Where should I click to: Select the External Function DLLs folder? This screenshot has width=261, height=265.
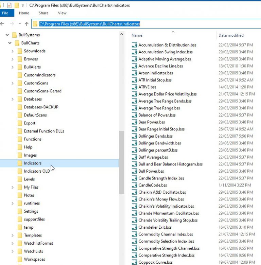44,131
